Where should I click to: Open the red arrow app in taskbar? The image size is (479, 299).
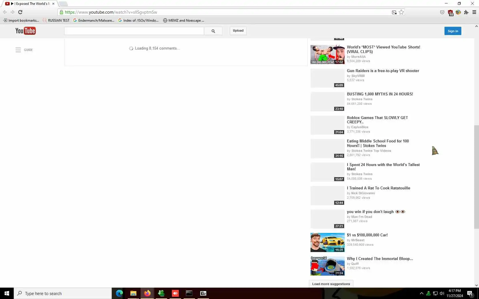[175, 293]
